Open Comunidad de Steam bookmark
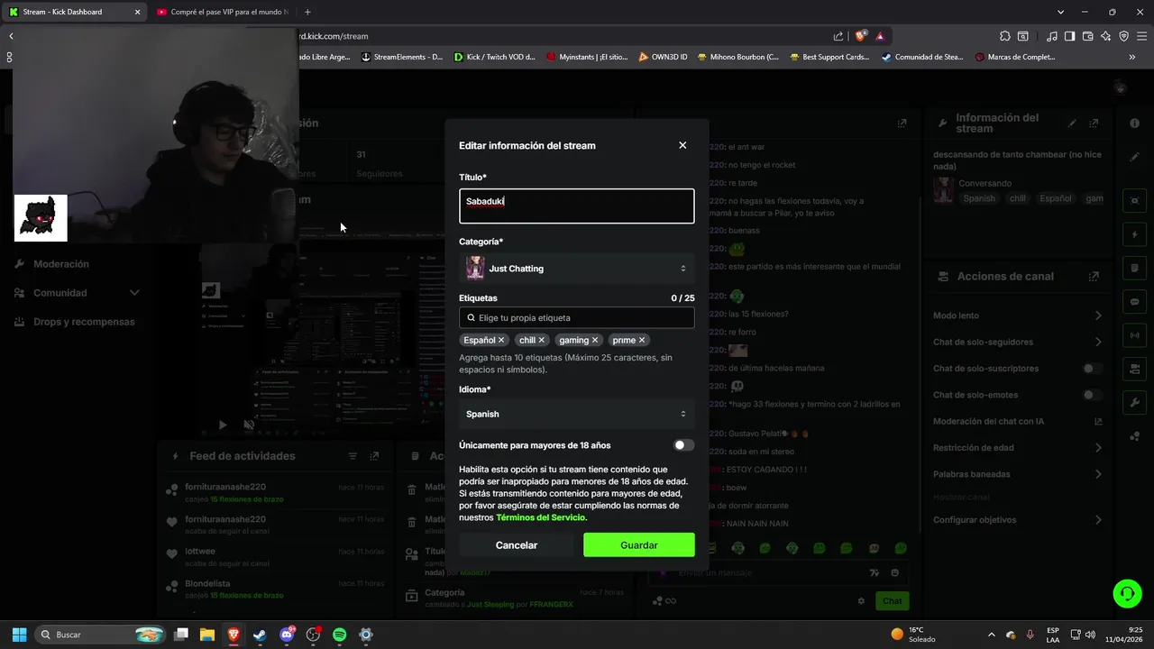Screen dimensions: 1154x649 (922, 57)
